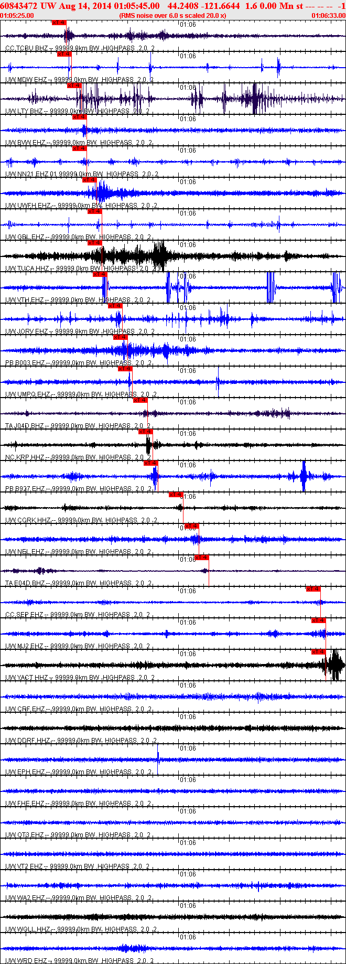Viewport: 346px width, 964px height.
Task: Click the CC.SEP EHZ station label
Action: [x=24, y=615]
